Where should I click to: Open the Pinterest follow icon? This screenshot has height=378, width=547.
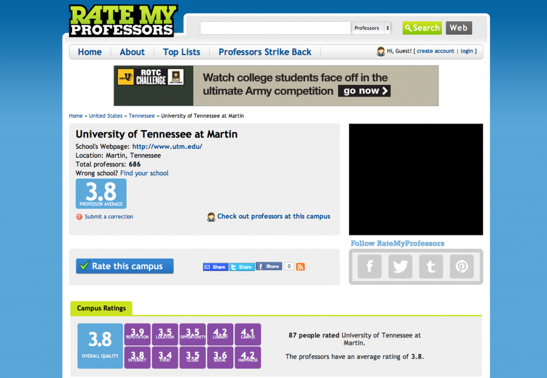coord(462,266)
